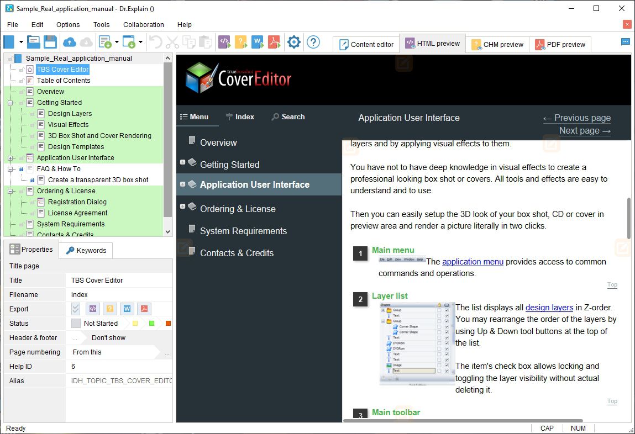Click the Cut scissors icon
The height and width of the screenshot is (434, 635).
pos(172,42)
